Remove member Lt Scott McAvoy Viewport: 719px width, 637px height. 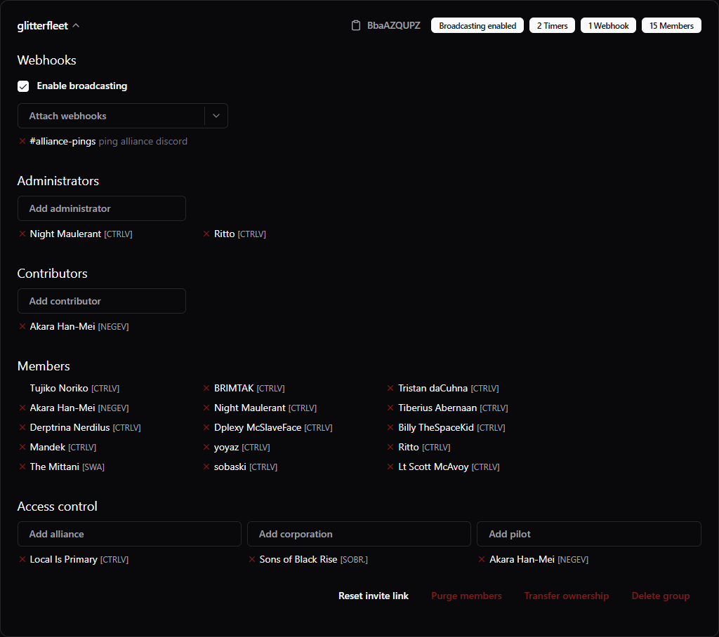pyautogui.click(x=391, y=467)
